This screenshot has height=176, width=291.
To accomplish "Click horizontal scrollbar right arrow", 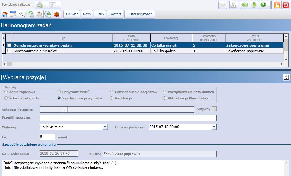I will click(281, 64).
